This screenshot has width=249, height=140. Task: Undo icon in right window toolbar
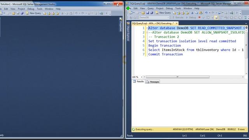[206, 13]
